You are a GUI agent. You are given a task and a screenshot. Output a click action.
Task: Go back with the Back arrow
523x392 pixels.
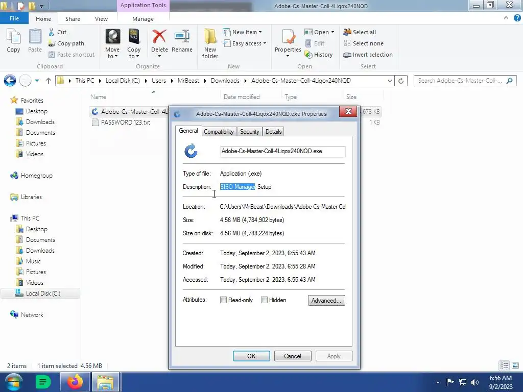coord(10,81)
